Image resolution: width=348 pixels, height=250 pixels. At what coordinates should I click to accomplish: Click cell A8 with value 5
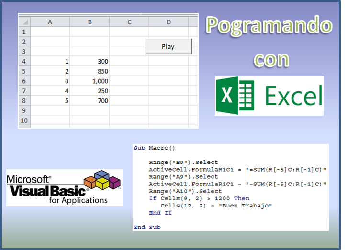[50, 100]
